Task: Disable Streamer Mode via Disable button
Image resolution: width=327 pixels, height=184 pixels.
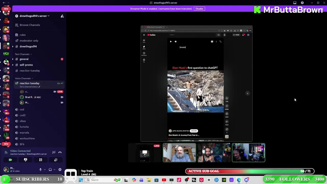Action: point(199,9)
